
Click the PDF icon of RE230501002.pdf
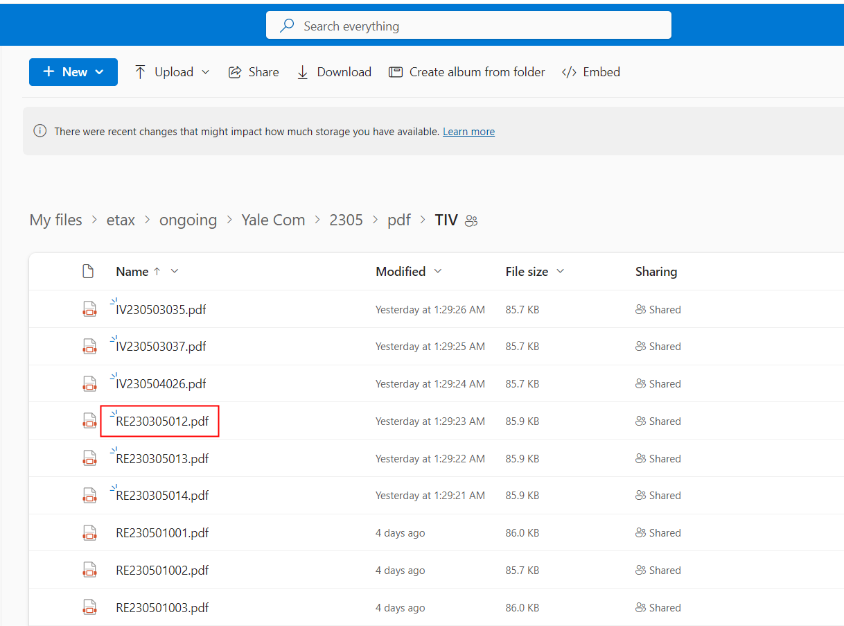(x=89, y=571)
